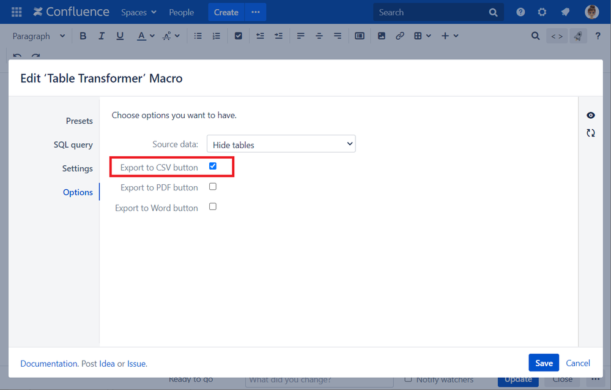Open the Confluence help menu icon
Screen dimensions: 611x390
(x=520, y=12)
